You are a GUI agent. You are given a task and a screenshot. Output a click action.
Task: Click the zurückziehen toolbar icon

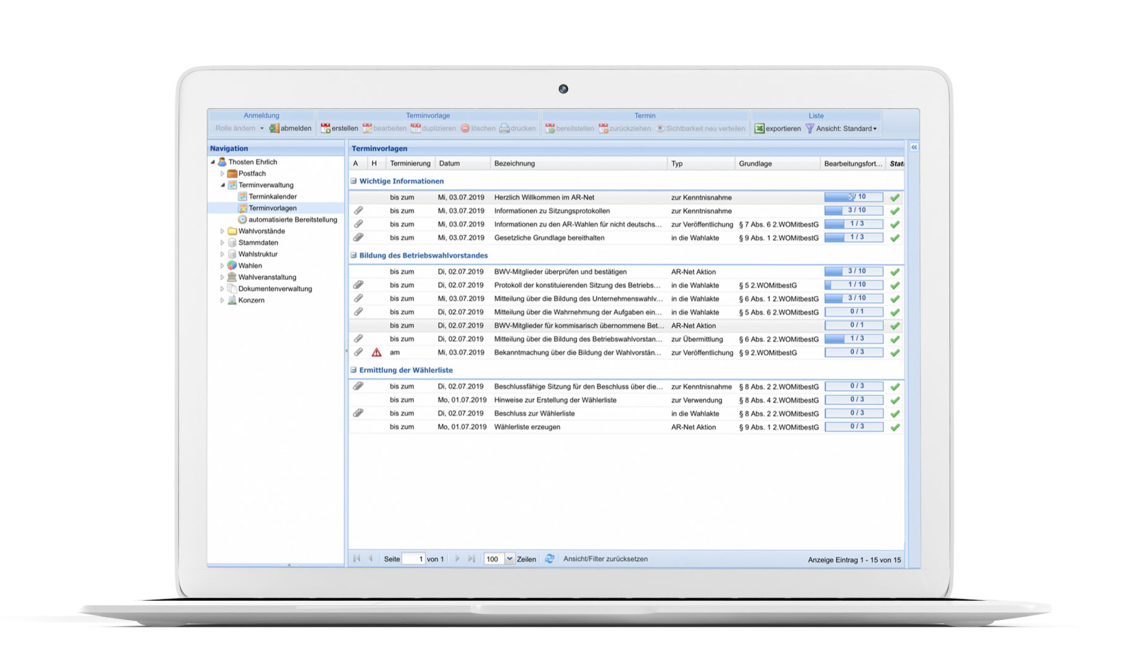click(603, 128)
